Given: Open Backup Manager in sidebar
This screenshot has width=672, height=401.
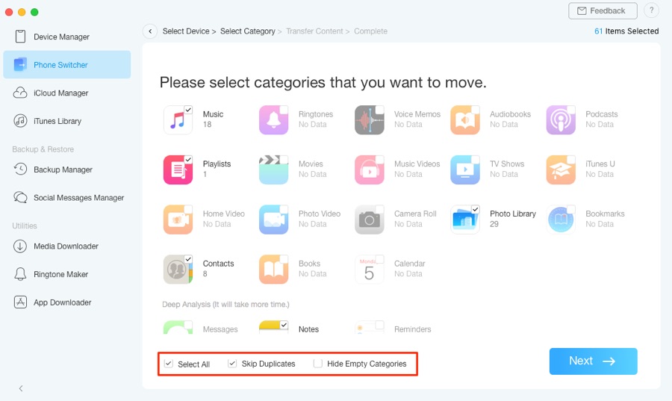Looking at the screenshot, I should coord(67,170).
